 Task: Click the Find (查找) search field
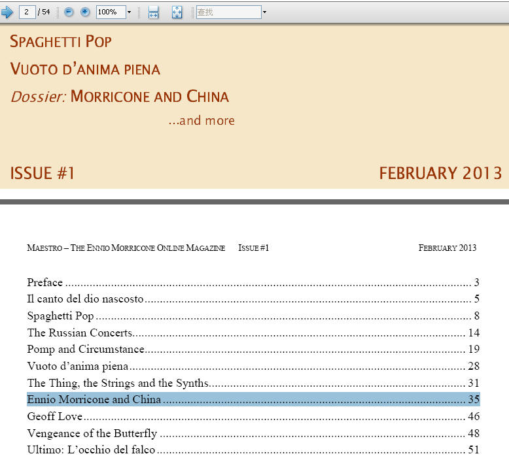pos(228,12)
